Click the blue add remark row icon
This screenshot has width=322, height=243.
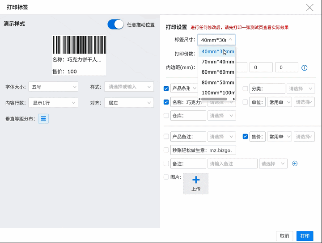click(295, 163)
